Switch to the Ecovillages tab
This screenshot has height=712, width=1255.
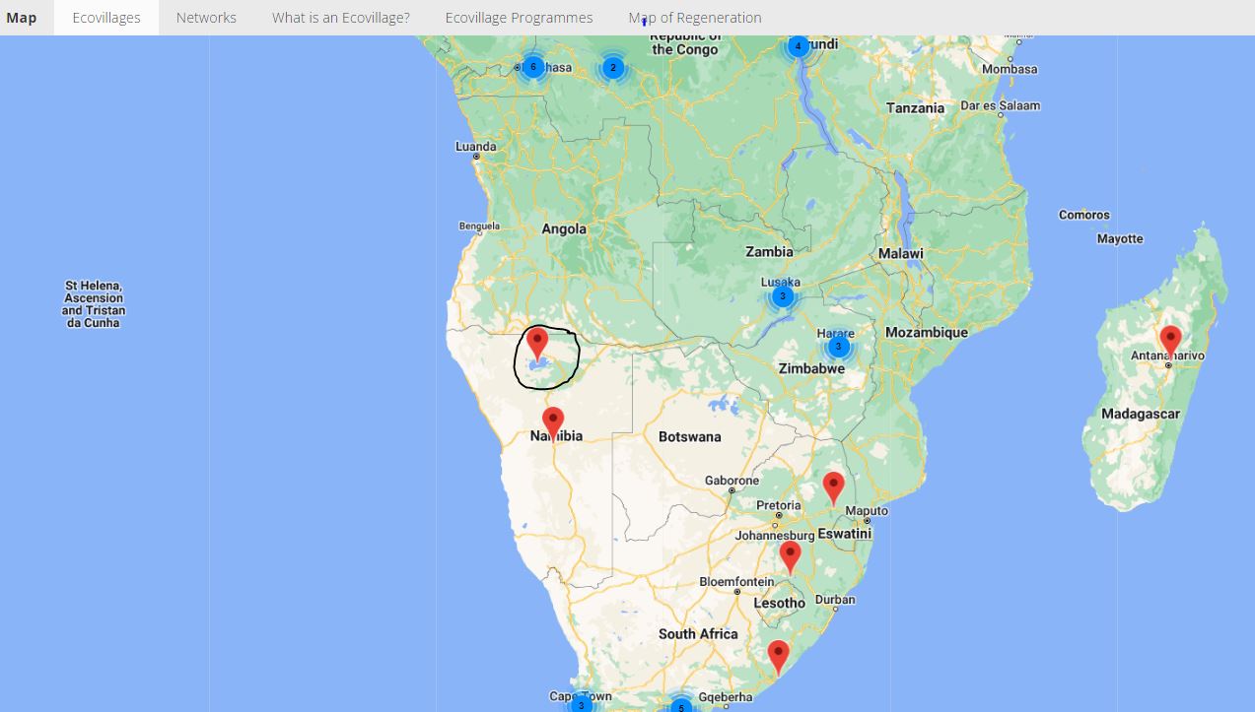click(x=106, y=18)
